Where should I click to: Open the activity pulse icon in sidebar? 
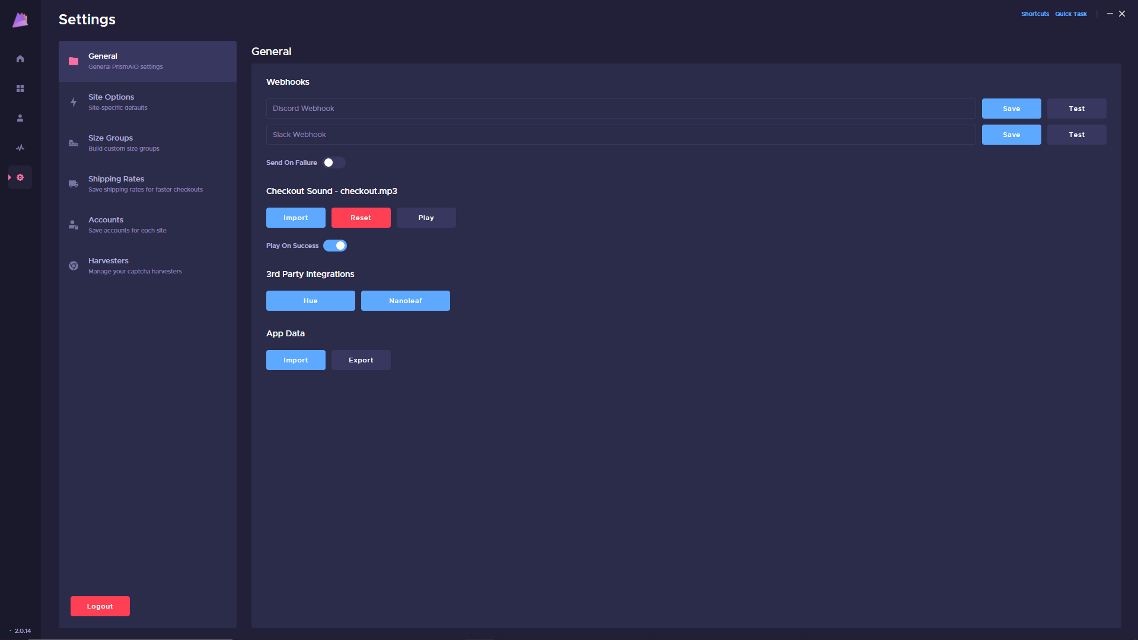(20, 148)
